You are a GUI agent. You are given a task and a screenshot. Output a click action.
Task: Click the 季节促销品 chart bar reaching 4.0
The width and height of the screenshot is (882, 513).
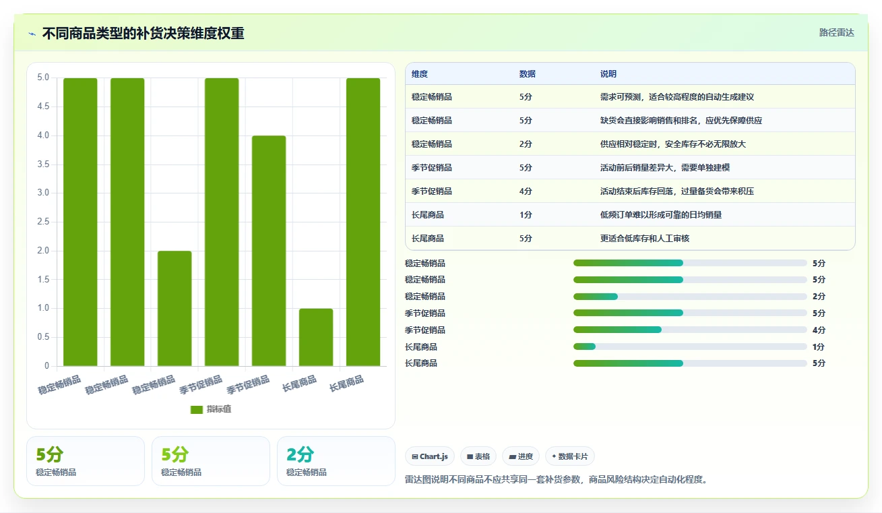point(269,251)
